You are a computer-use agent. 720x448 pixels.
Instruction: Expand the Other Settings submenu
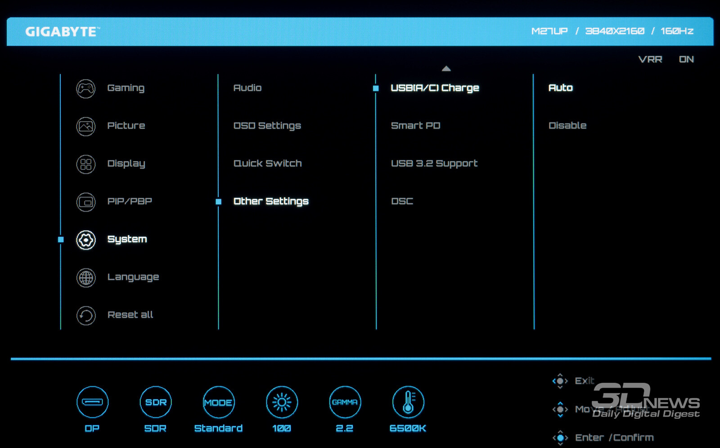coord(271,201)
